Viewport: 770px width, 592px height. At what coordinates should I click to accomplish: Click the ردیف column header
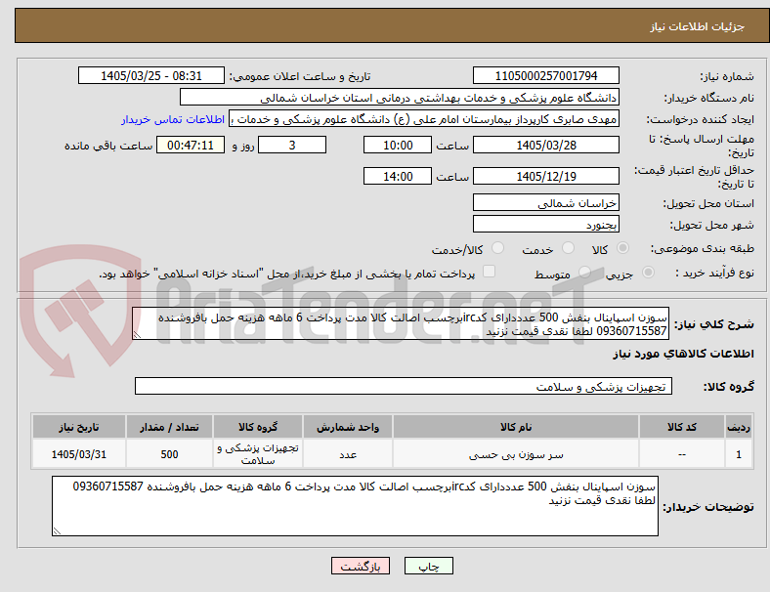(738, 427)
